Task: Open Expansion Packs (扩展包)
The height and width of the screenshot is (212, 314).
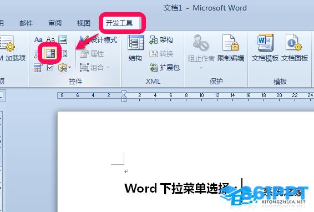Action: pos(165,68)
